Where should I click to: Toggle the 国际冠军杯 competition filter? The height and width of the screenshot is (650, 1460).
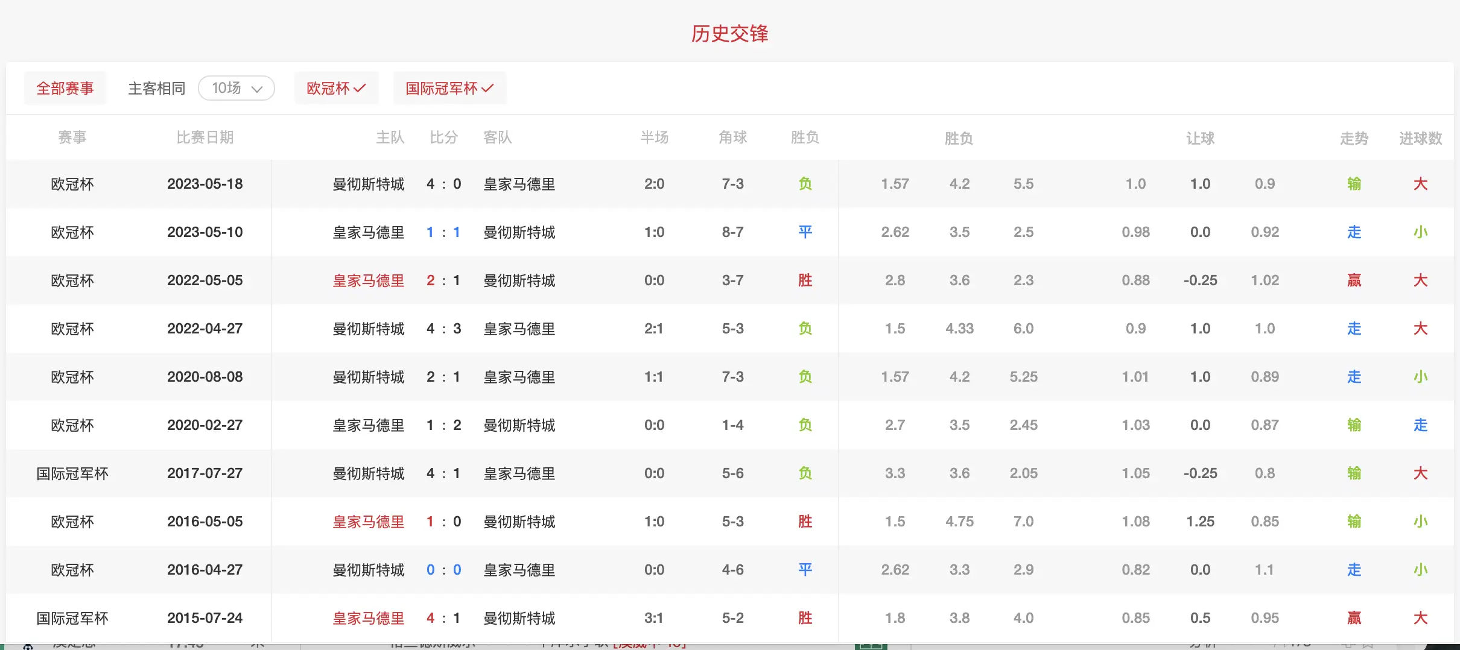[x=449, y=89]
